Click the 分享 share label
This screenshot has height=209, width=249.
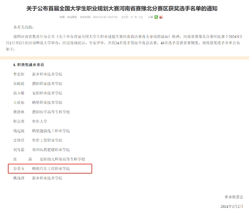tap(150, 17)
